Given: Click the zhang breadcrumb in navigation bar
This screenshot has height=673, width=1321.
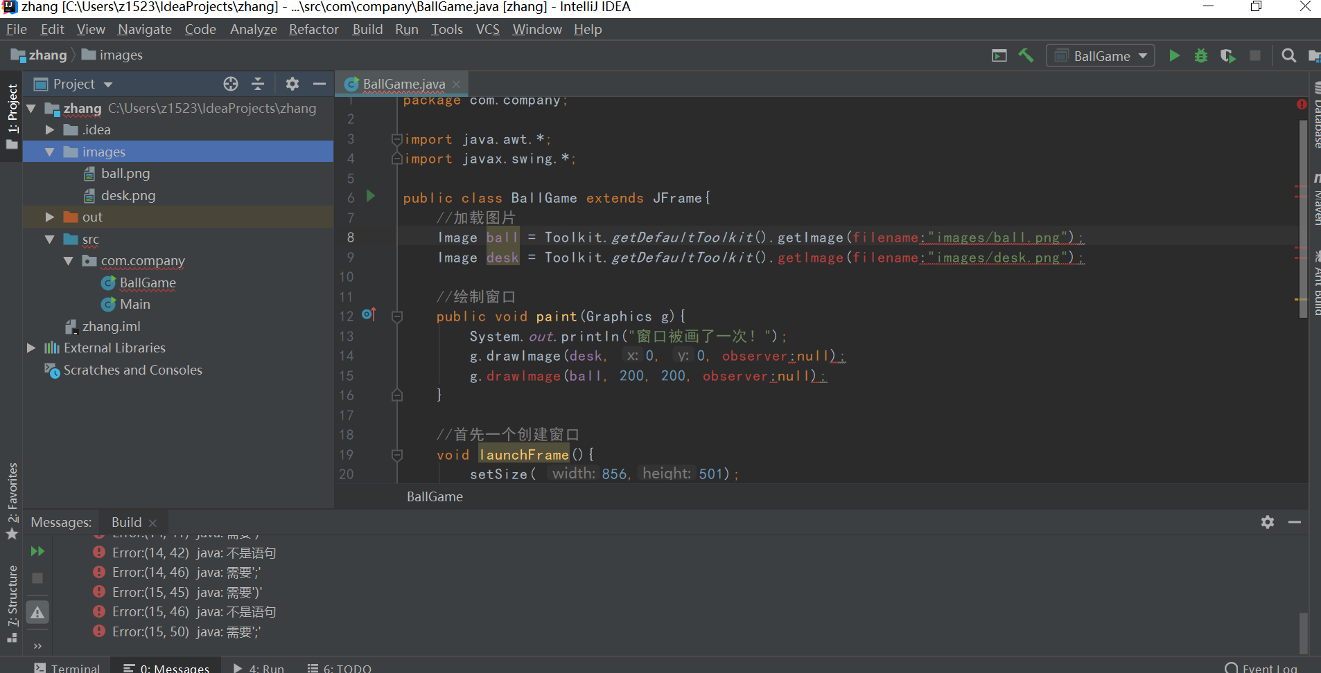Looking at the screenshot, I should [x=40, y=55].
